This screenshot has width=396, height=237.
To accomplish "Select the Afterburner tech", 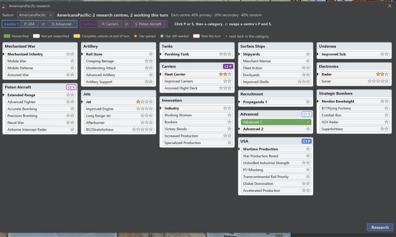I will 118,123.
